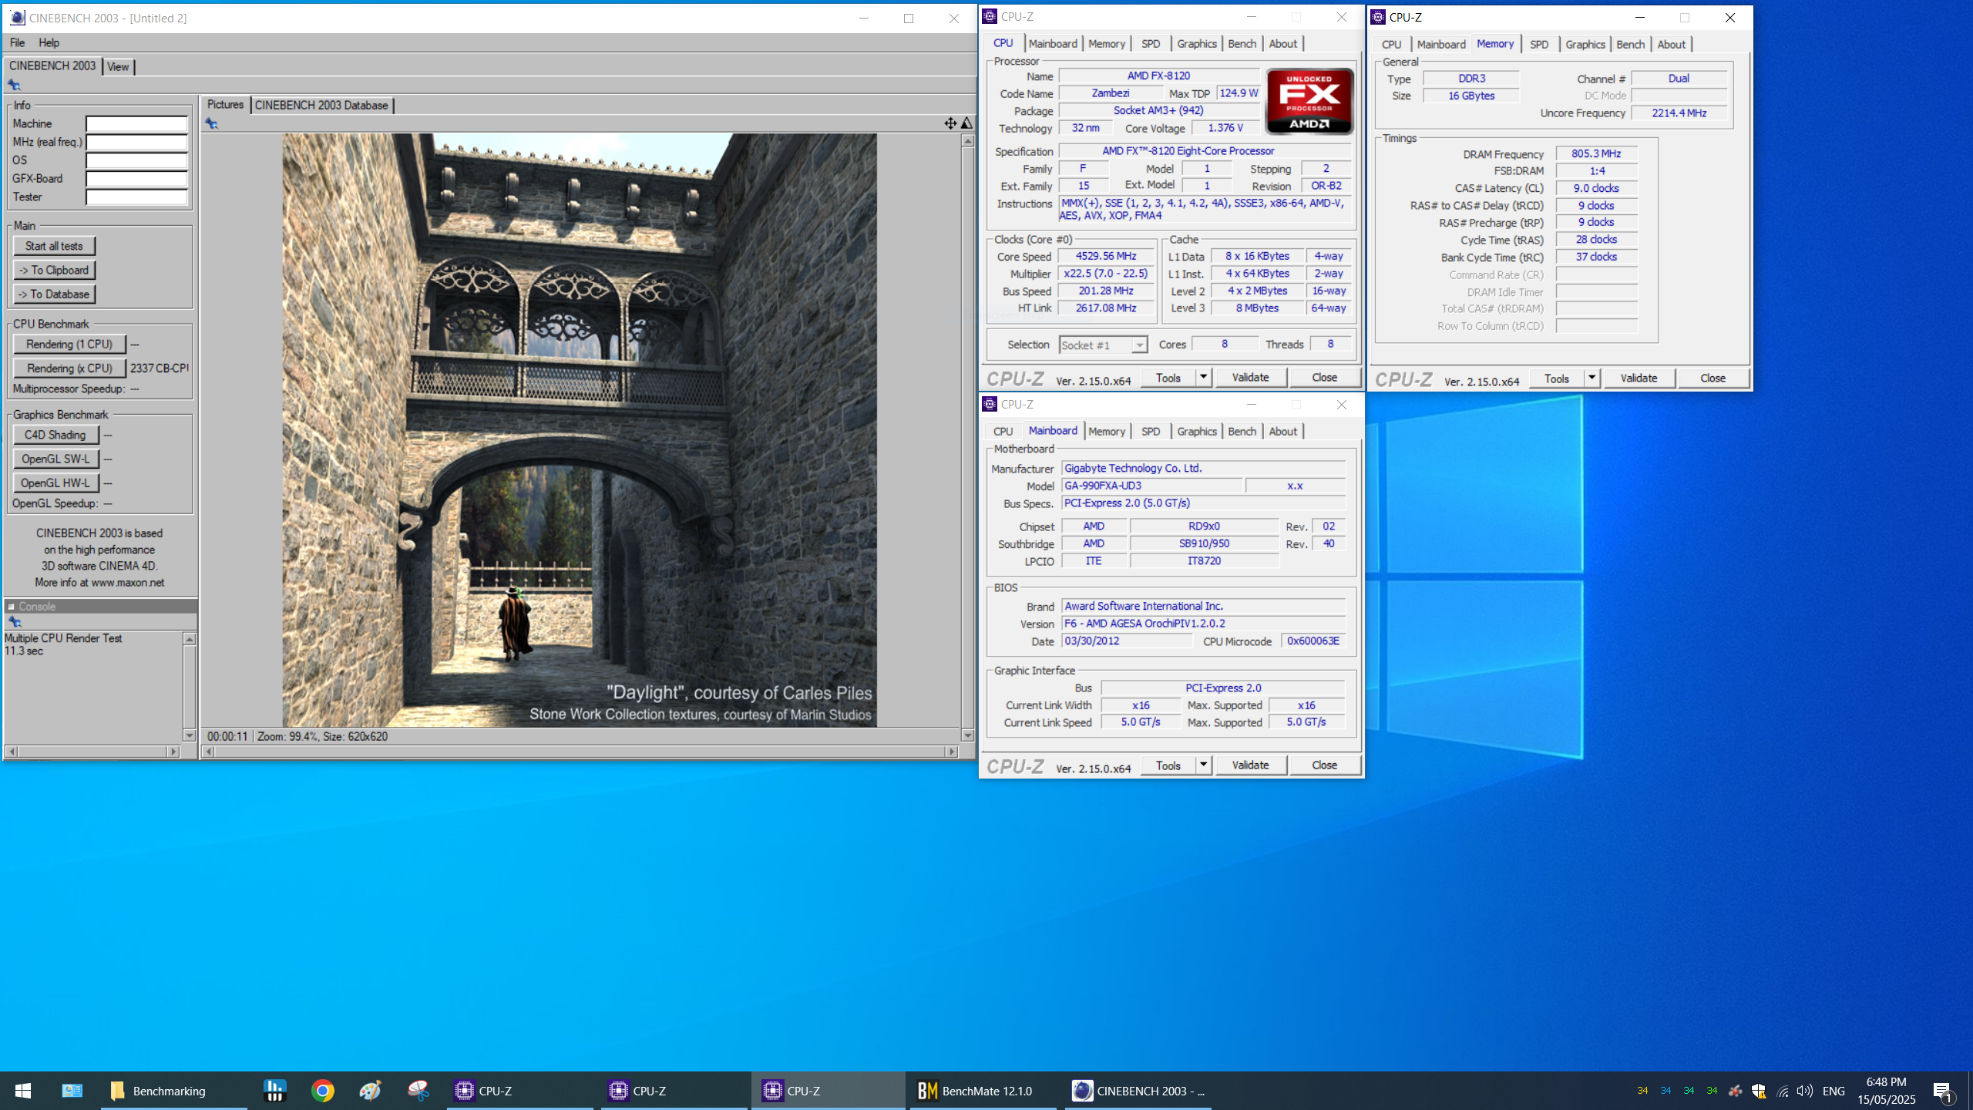Click the To Database button
This screenshot has height=1110, width=1973.
[x=54, y=294]
